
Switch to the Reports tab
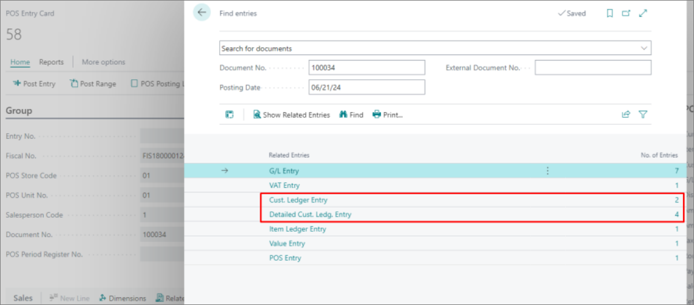tap(52, 62)
